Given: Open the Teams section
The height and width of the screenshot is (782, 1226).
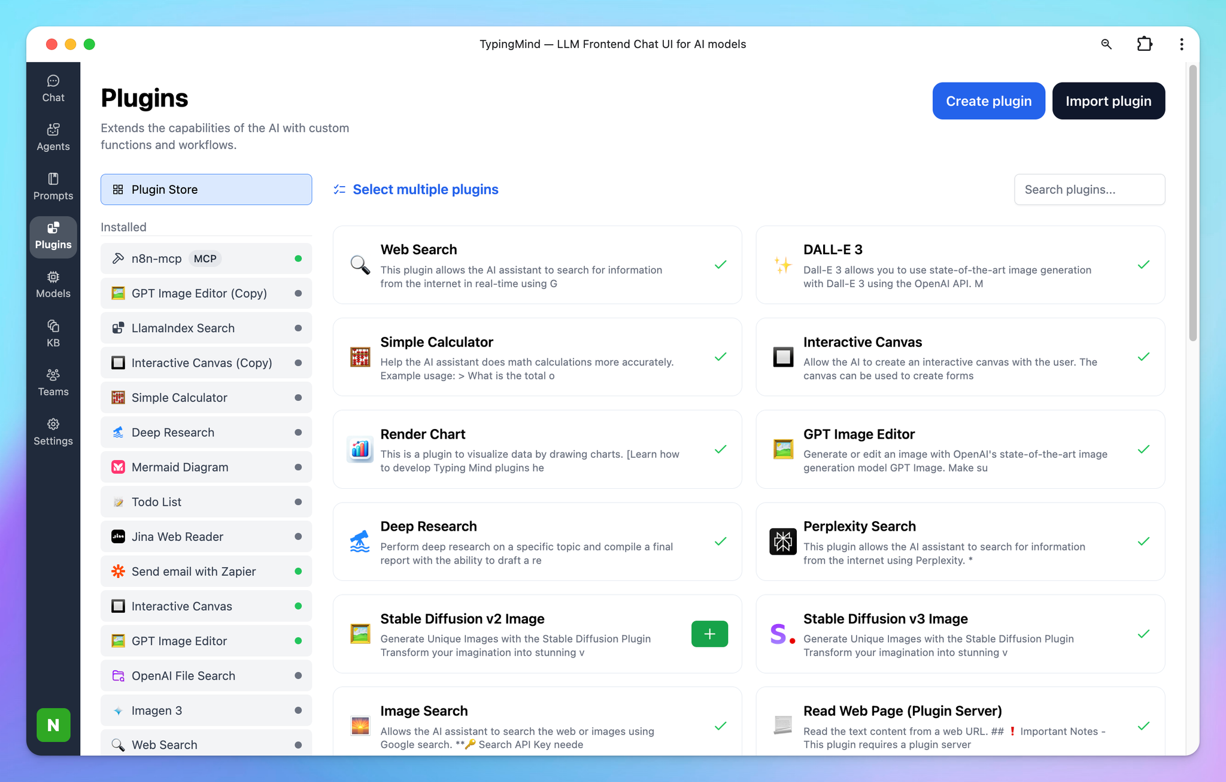Looking at the screenshot, I should pos(53,382).
